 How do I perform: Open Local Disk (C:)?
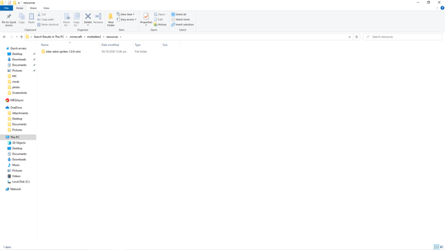(21, 182)
